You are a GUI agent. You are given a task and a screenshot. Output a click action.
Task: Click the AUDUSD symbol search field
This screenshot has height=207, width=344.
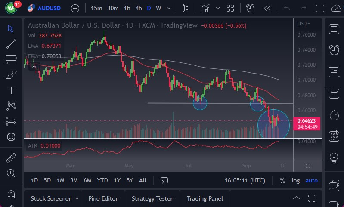click(x=48, y=8)
